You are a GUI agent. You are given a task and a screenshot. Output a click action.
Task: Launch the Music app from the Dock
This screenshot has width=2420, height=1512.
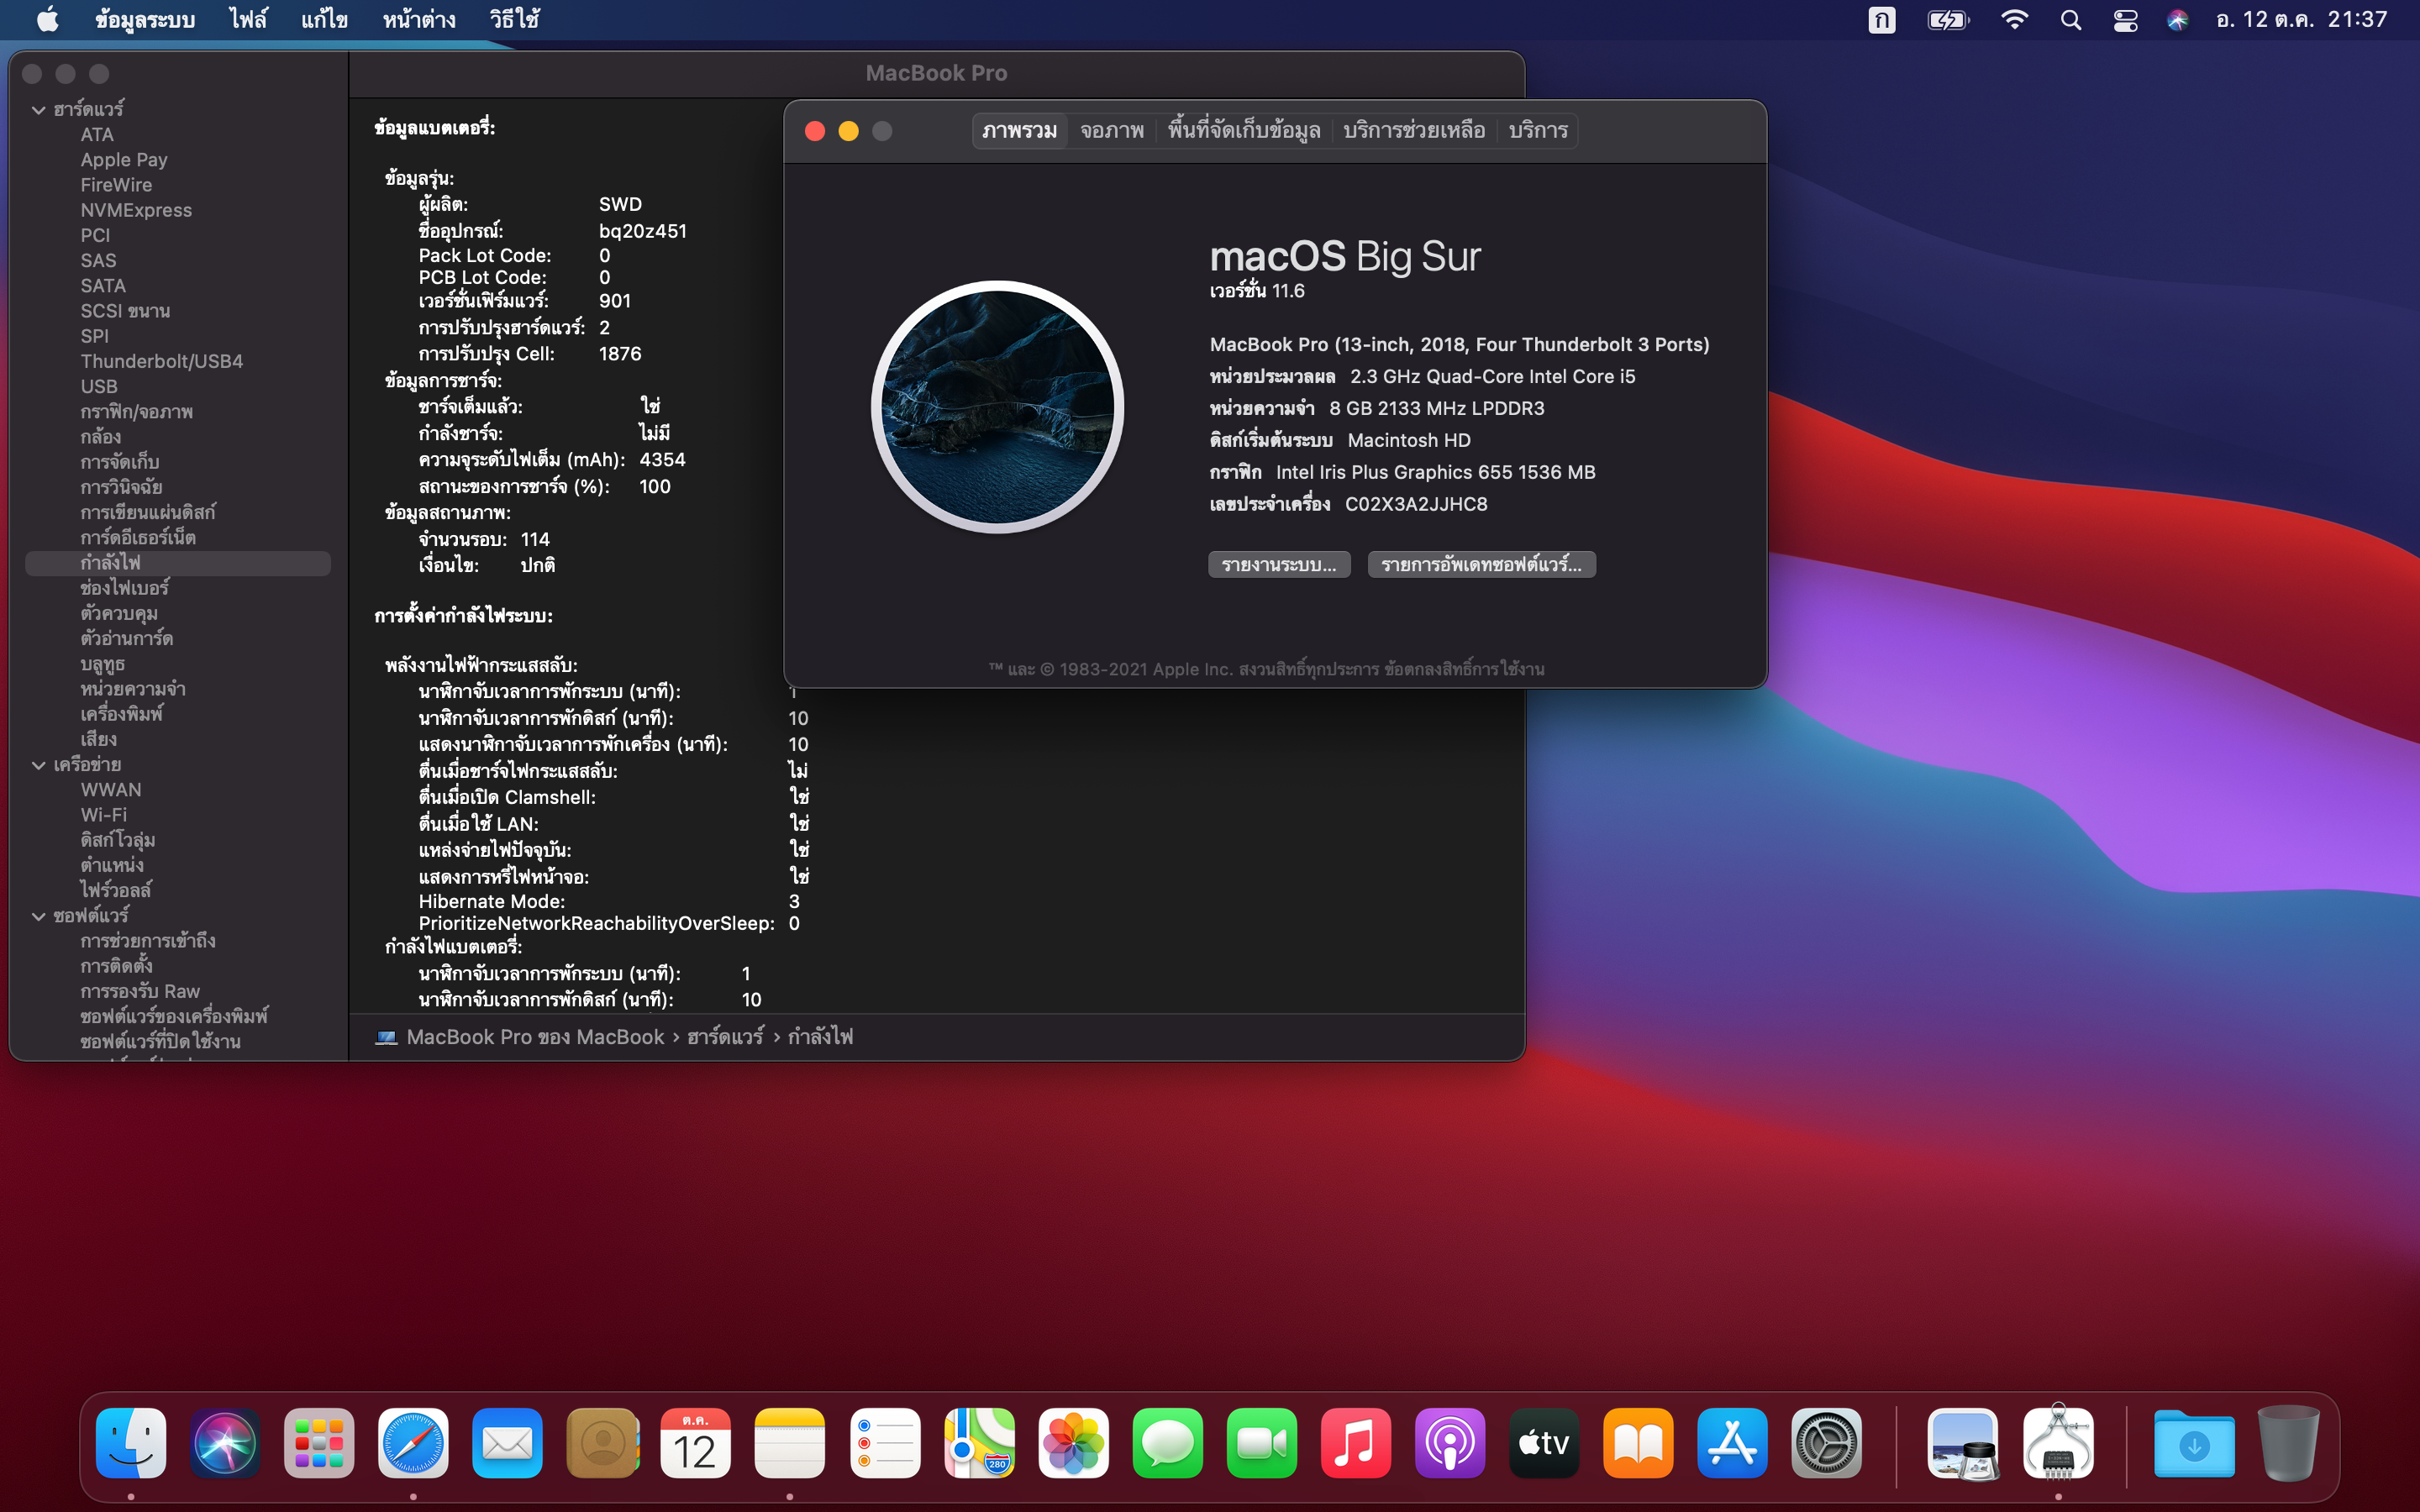coord(1356,1443)
